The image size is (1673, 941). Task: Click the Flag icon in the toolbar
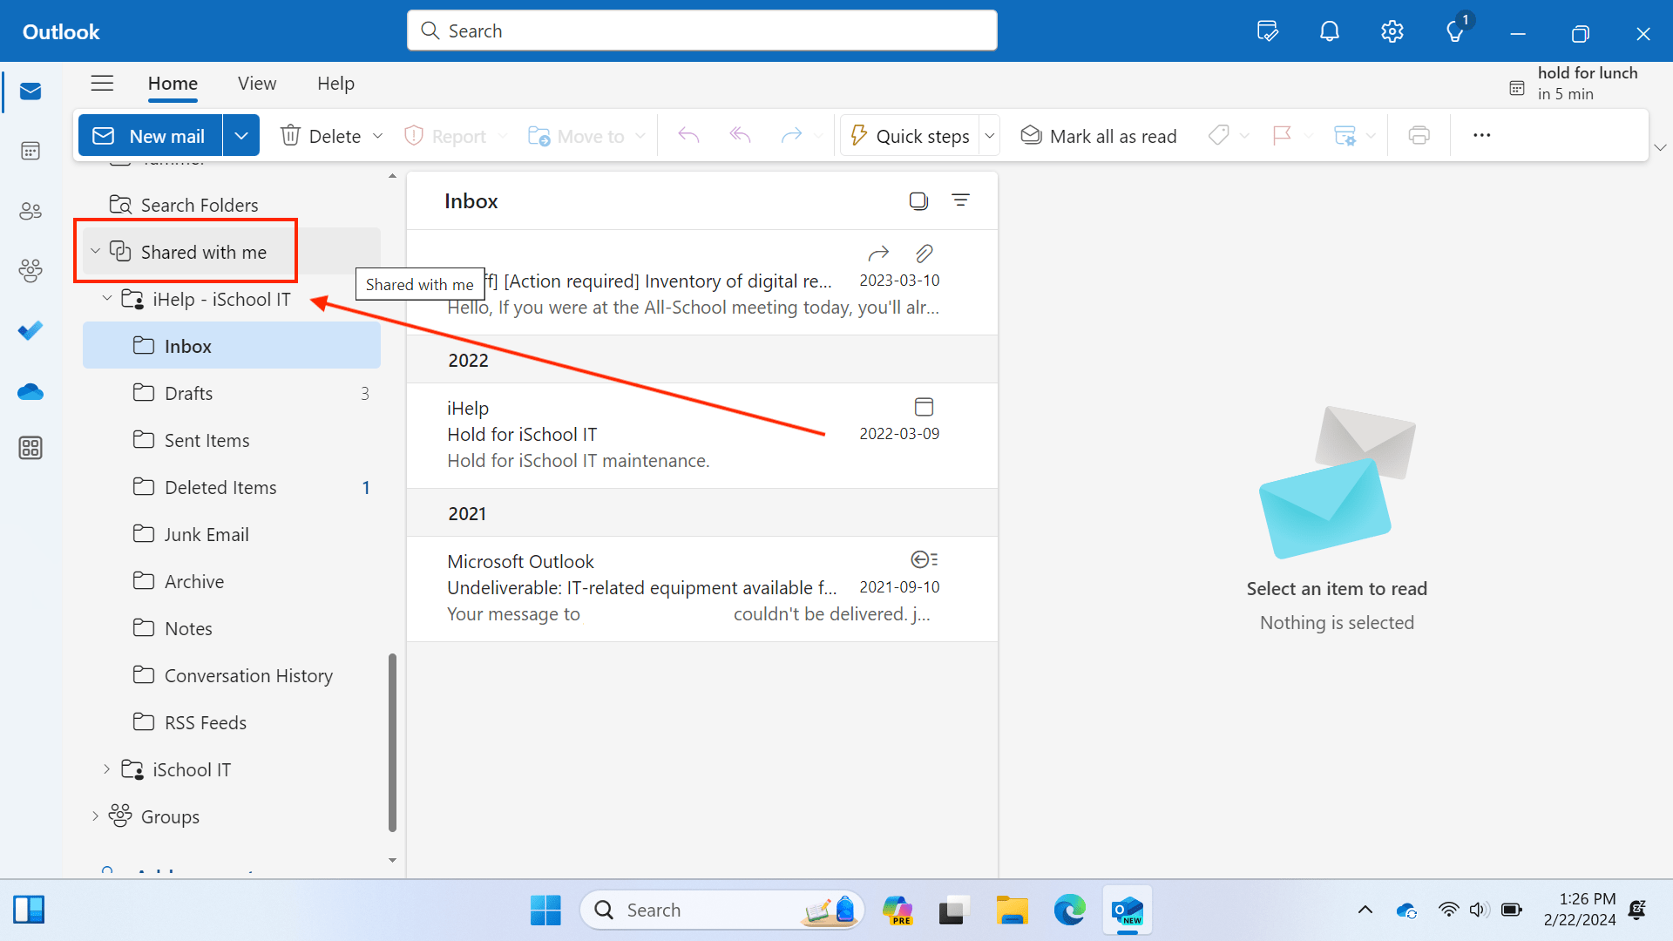coord(1282,136)
